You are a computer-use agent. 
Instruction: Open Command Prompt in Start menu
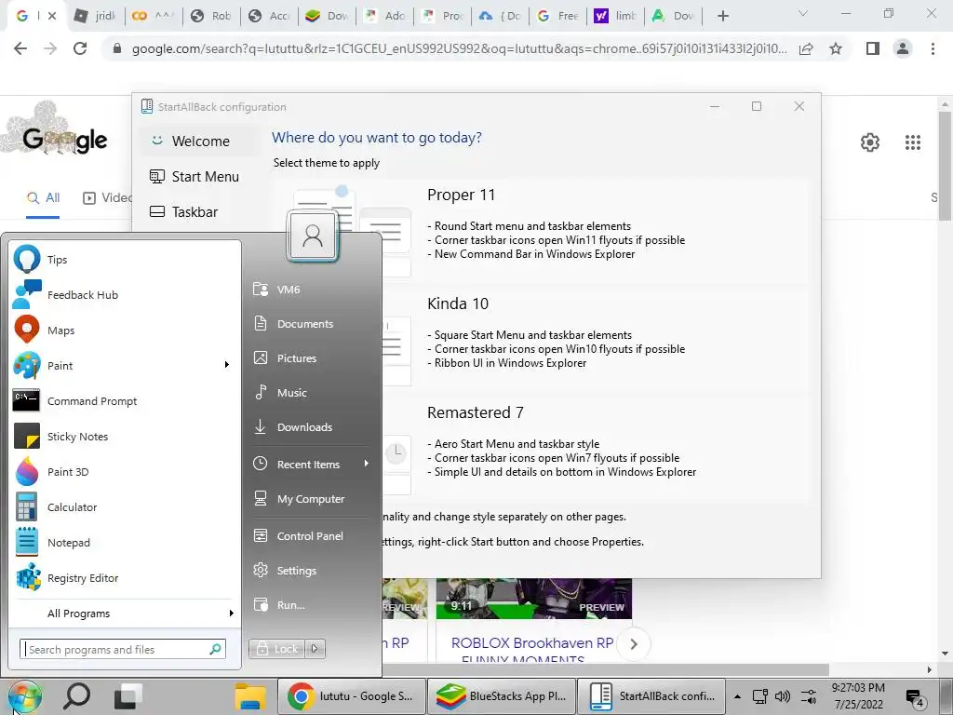pyautogui.click(x=125, y=400)
